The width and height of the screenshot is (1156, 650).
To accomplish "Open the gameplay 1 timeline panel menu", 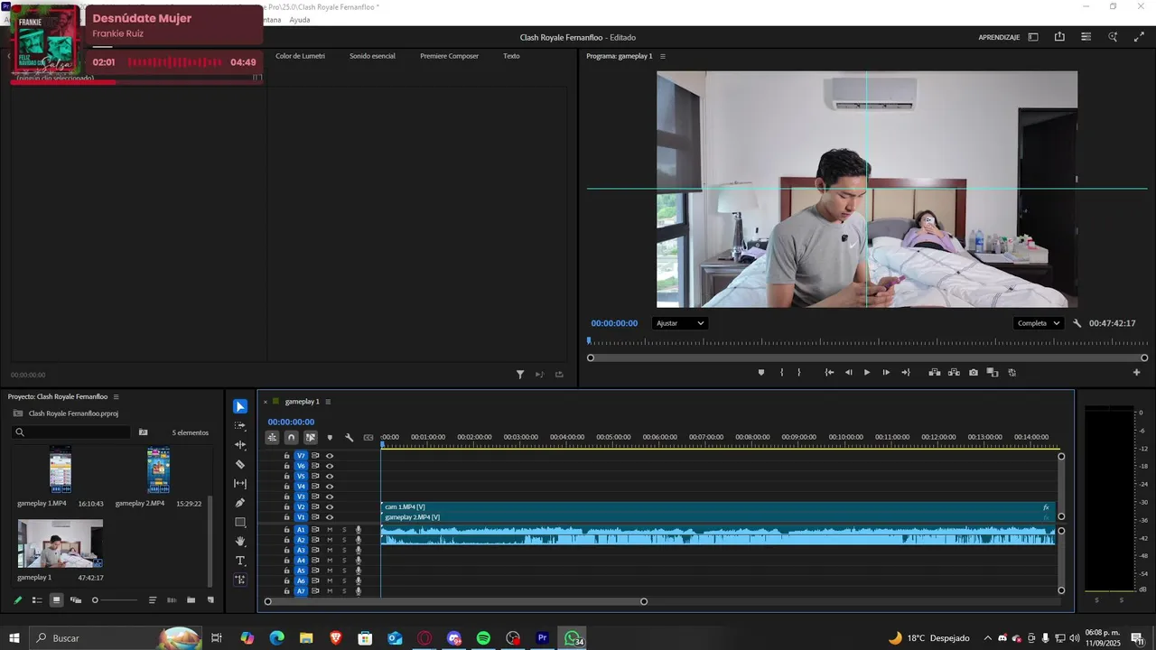I will click(x=328, y=402).
